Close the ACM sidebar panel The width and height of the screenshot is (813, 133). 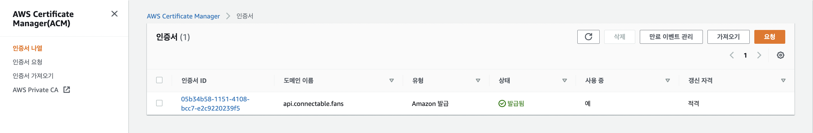pos(114,14)
